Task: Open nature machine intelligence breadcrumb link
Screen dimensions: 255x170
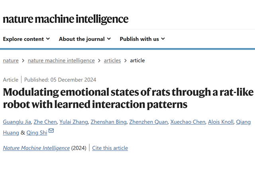Action: [61, 60]
